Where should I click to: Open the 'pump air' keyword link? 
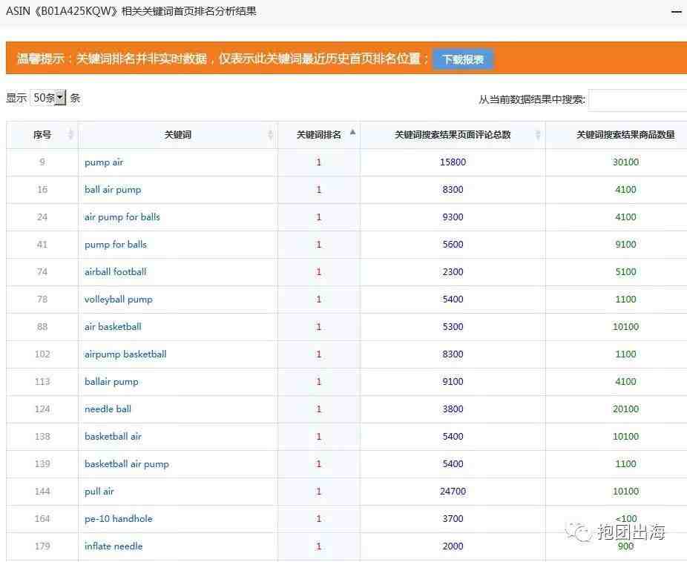[x=104, y=162]
